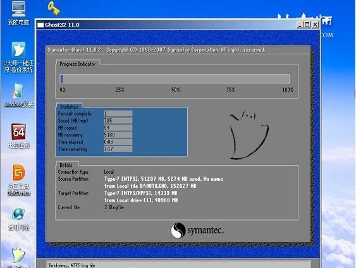Click the Ghost mascot drawing

[x=249, y=135]
